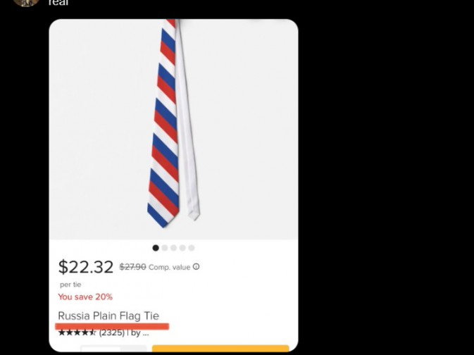The width and height of the screenshot is (474, 355).
Task: Jump to the fourth carousel image dot
Action: (x=182, y=248)
